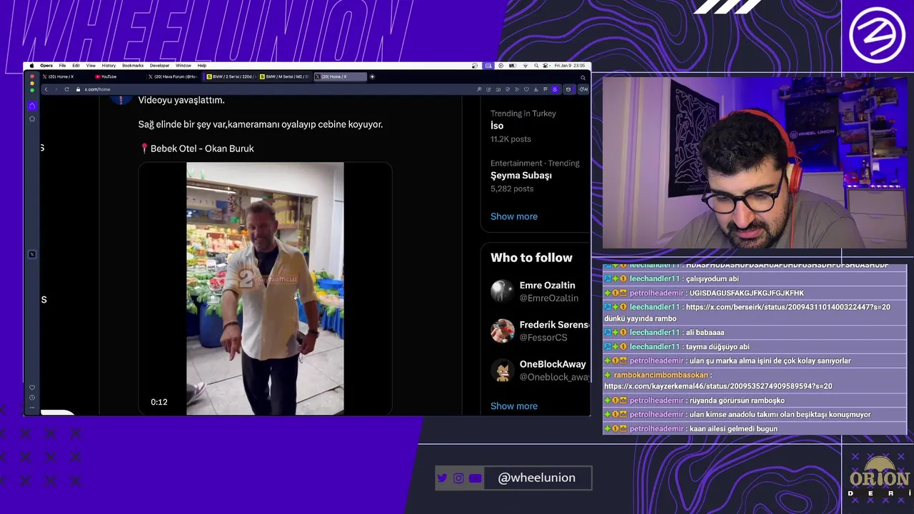
Task: Click the @wheelunion handle text
Action: 537,478
